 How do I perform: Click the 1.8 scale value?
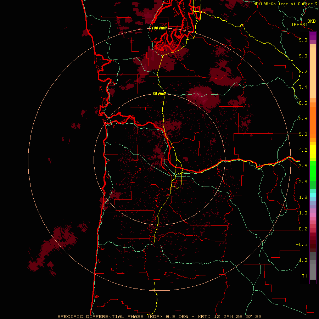[303, 197]
